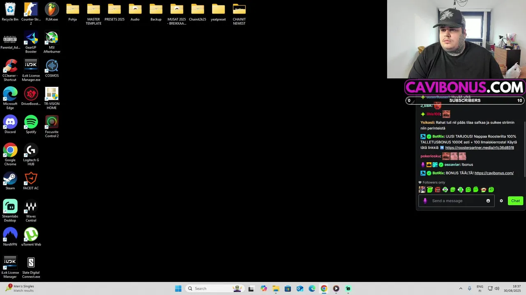Open NordVPN desktop shortcut
The height and width of the screenshot is (295, 526).
[10, 237]
